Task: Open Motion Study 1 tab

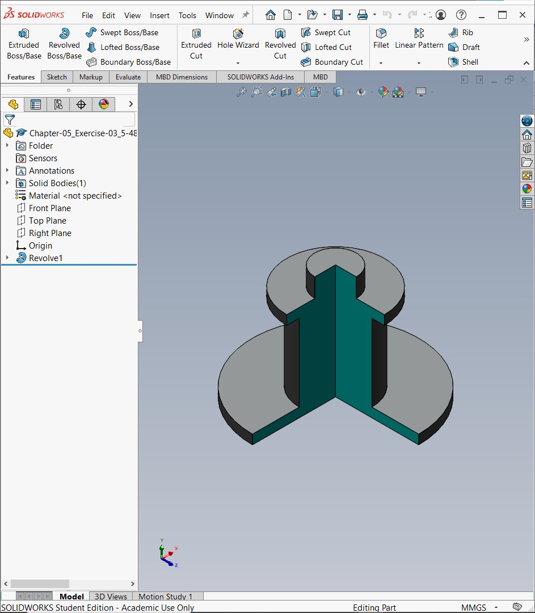Action: point(165,597)
